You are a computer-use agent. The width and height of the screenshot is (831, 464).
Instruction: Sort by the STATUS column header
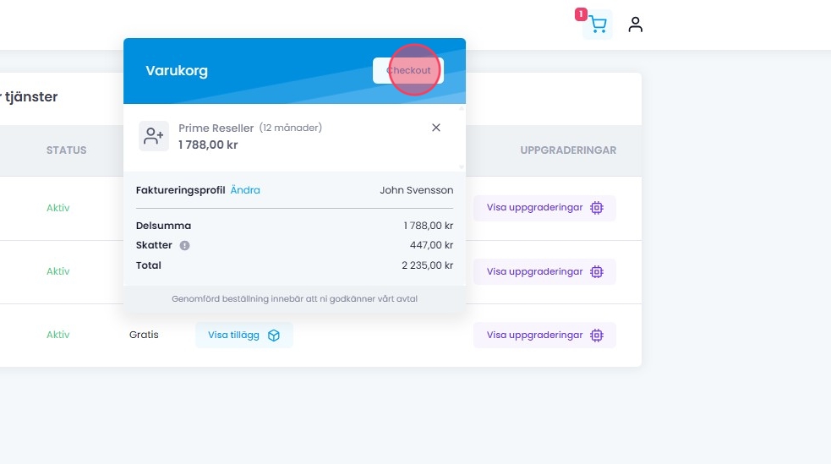(66, 150)
